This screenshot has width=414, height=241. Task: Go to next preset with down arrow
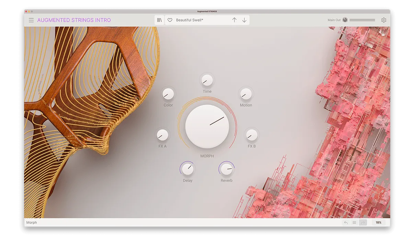point(244,20)
